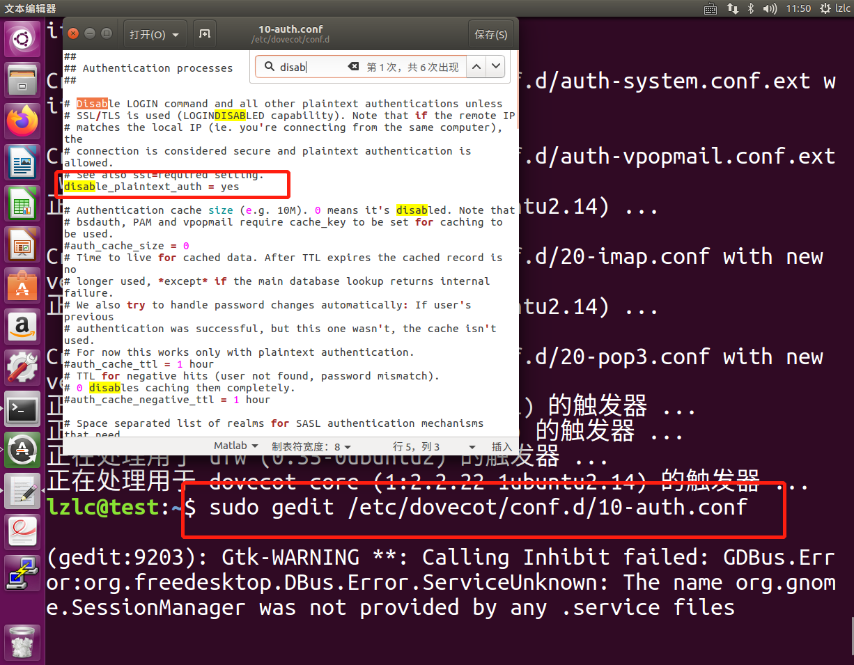Click the 插入 insert mode indicator
854x665 pixels.
(502, 446)
